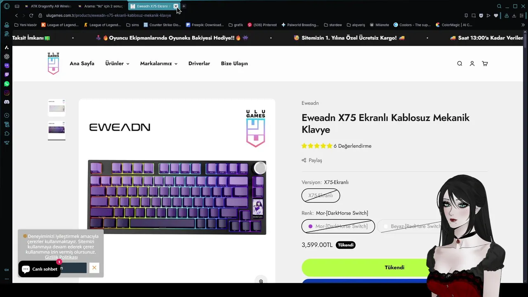The height and width of the screenshot is (297, 528).
Task: Switch to ATK Dragonfly A9 tab
Action: pyautogui.click(x=48, y=6)
